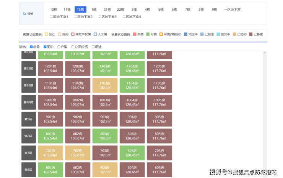Click the 第11层 floor label
This screenshot has height=178, width=283.
(29, 85)
